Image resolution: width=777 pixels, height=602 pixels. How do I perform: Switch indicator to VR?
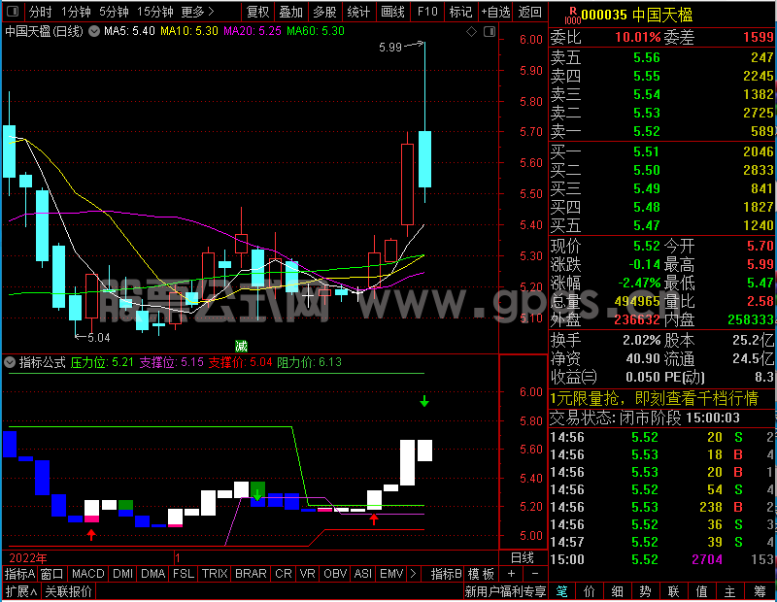[x=308, y=574]
